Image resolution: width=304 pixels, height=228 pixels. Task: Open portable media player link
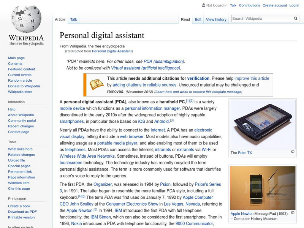click(117, 143)
